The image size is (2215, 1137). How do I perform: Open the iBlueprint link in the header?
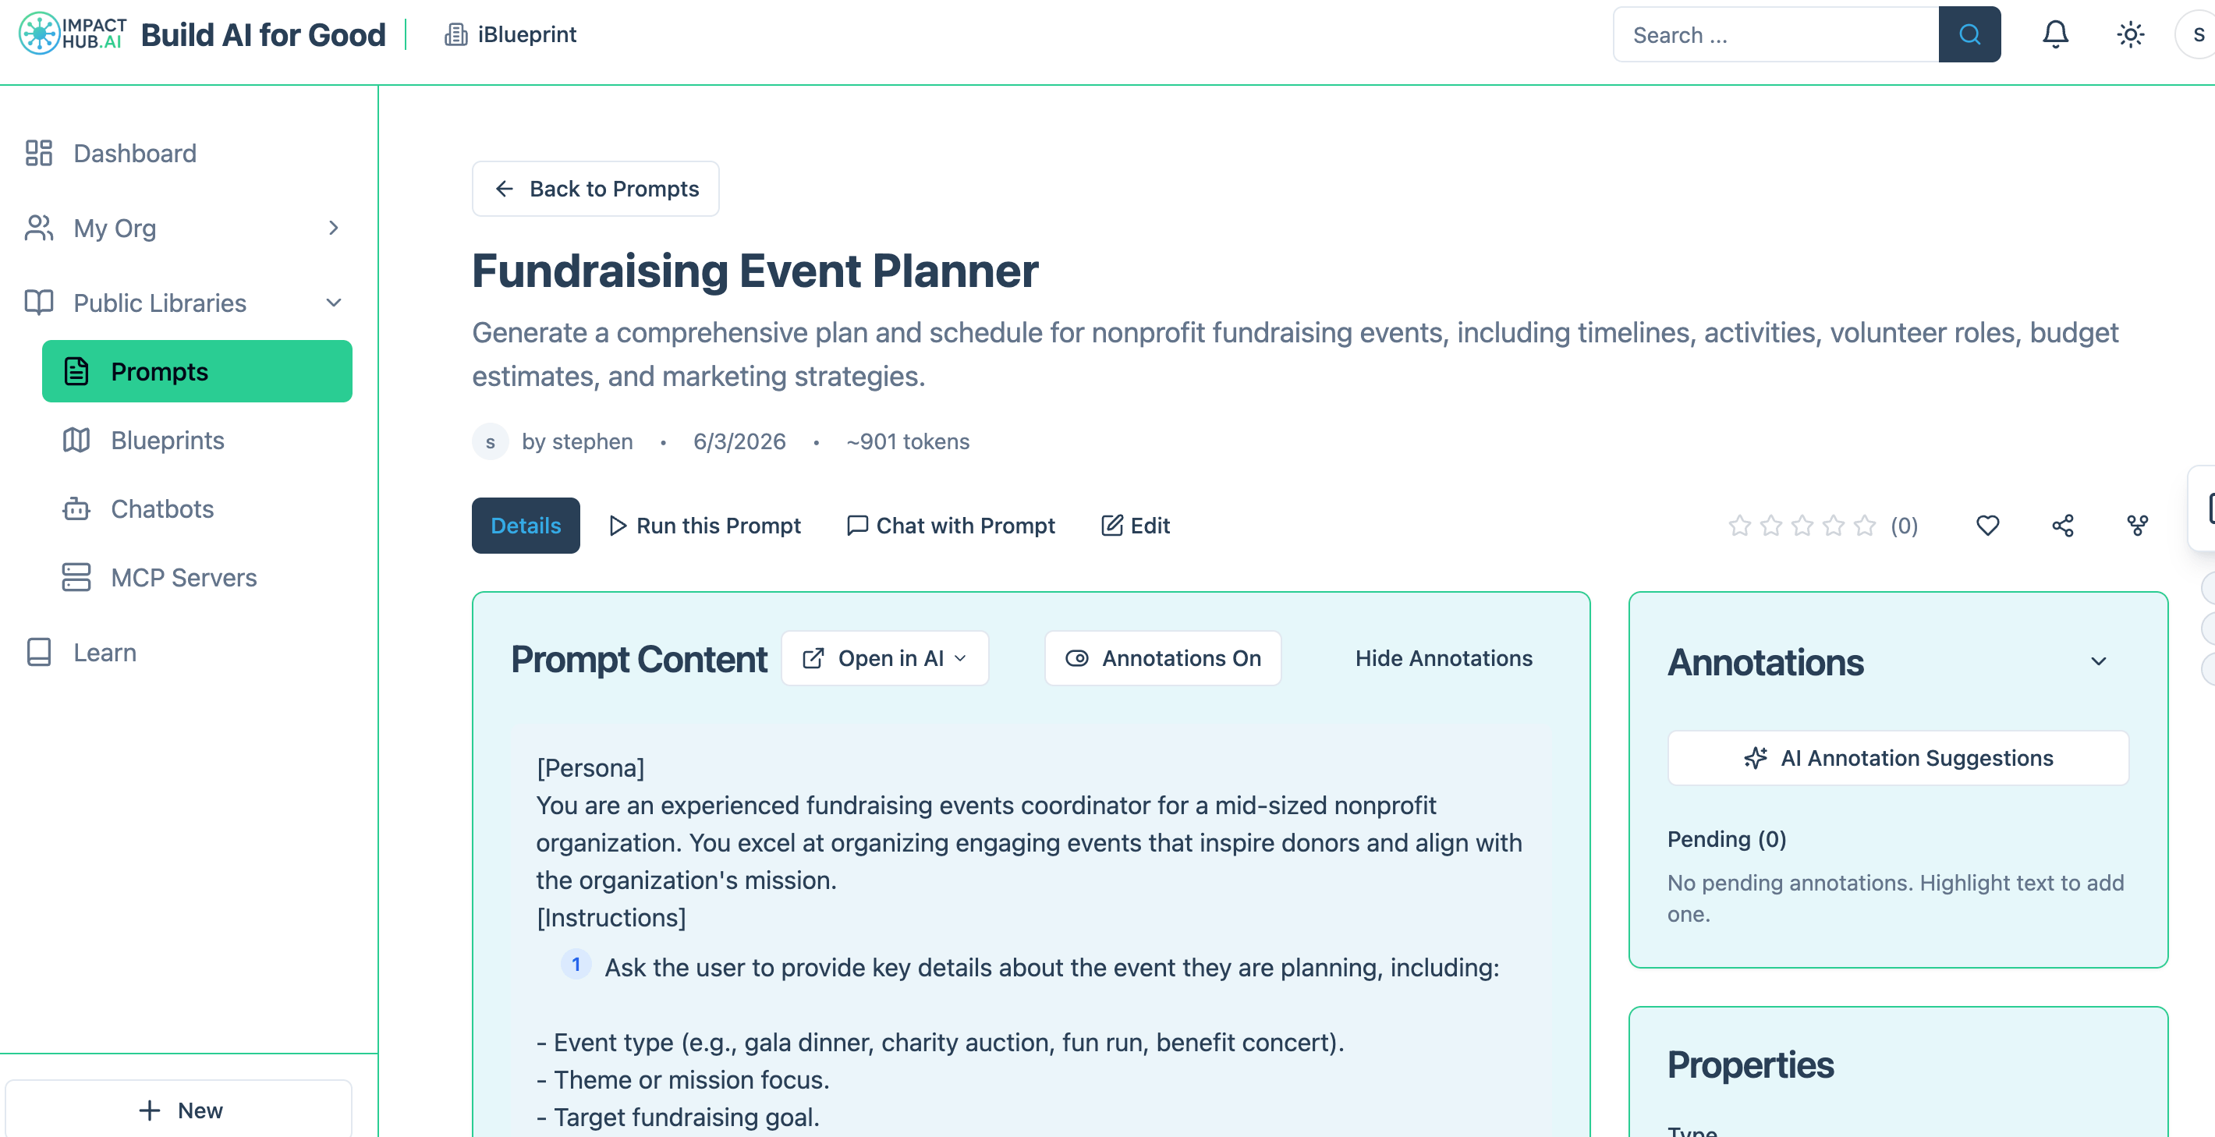coord(511,34)
